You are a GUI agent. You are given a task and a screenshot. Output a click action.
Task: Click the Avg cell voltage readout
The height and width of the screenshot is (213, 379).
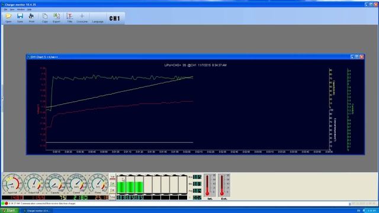tap(197, 191)
